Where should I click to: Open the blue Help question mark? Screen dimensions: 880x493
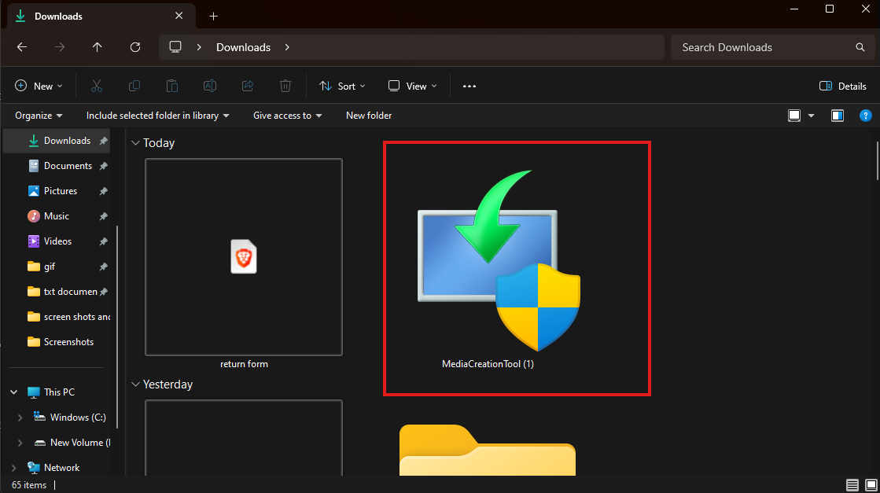[865, 116]
